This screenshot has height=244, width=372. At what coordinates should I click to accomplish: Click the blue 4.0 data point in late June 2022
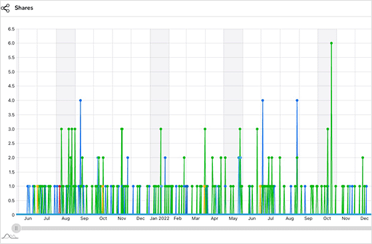click(x=263, y=100)
